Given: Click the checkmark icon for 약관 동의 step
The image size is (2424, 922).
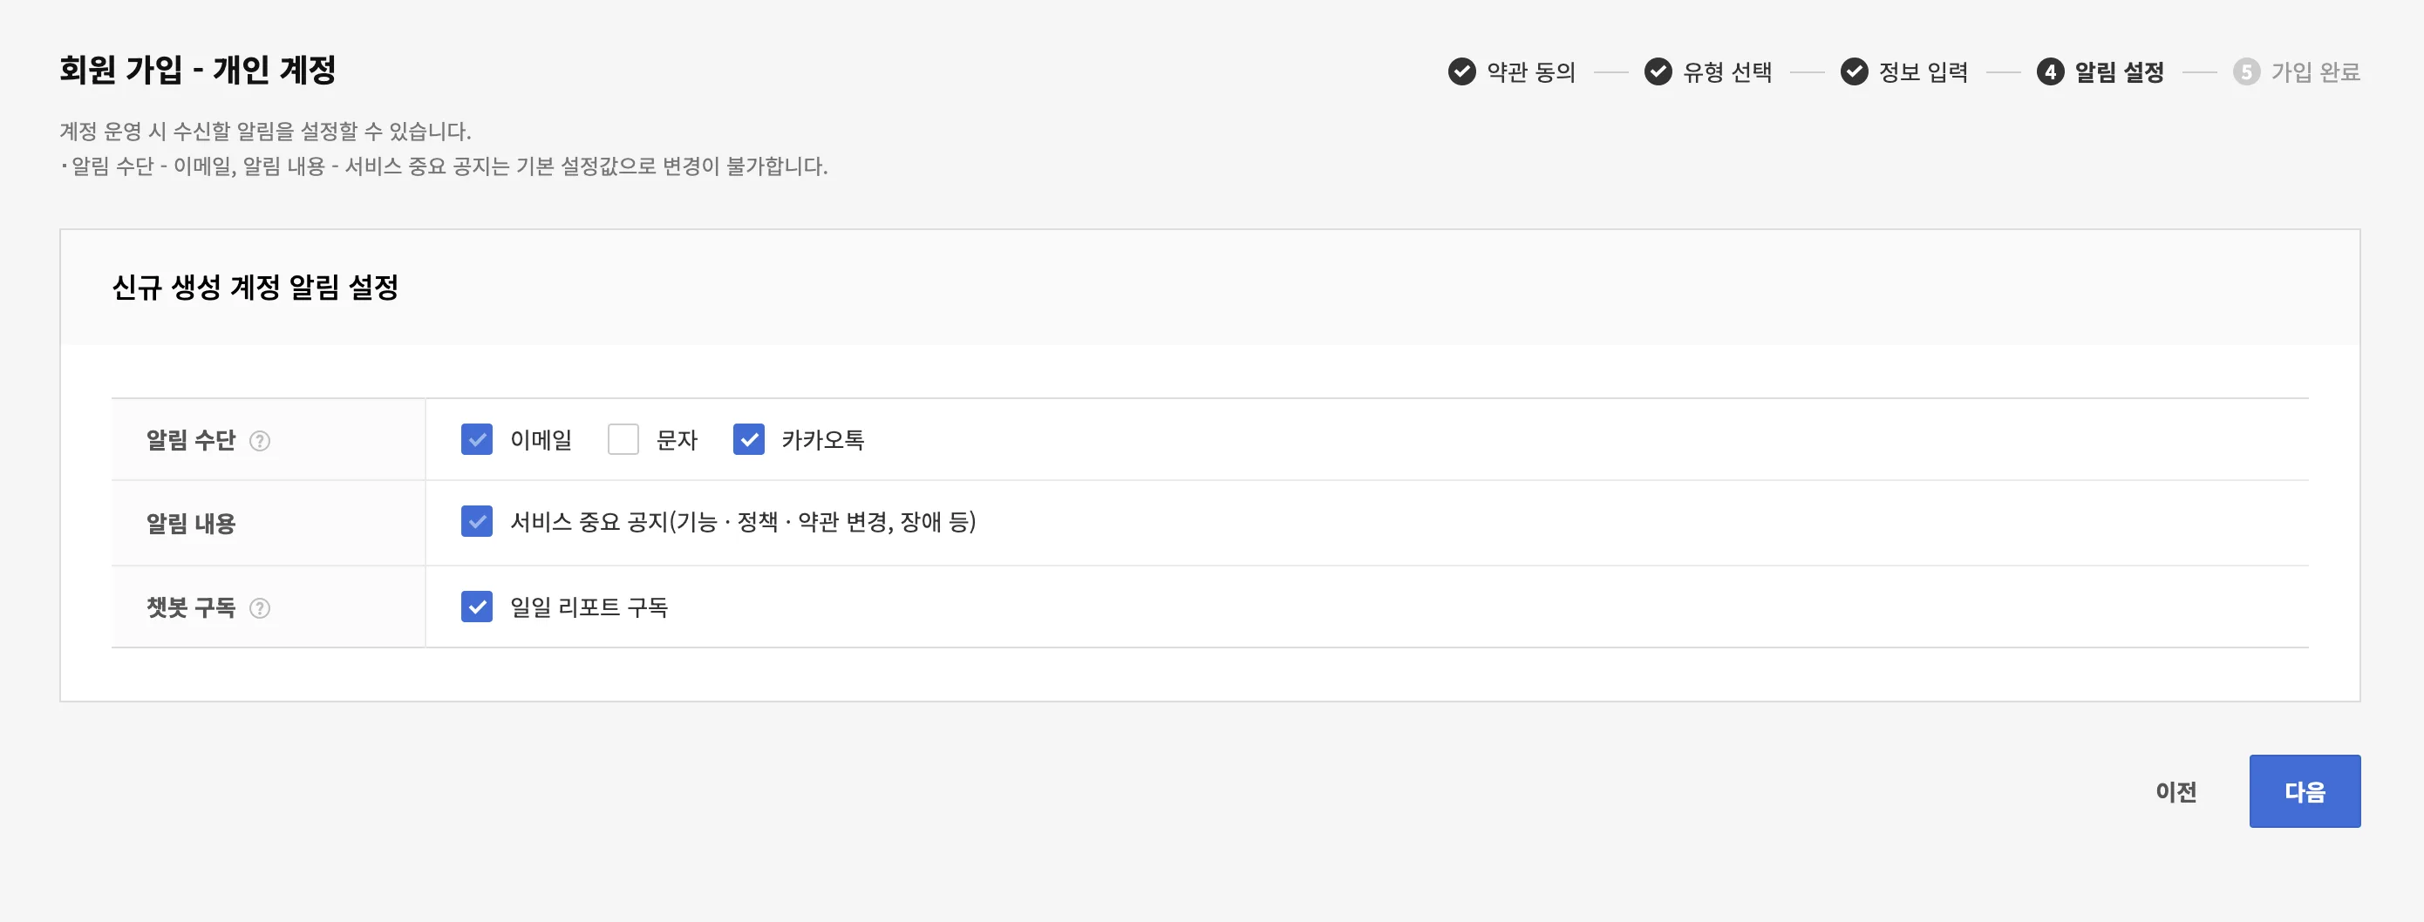Looking at the screenshot, I should coord(1461,71).
